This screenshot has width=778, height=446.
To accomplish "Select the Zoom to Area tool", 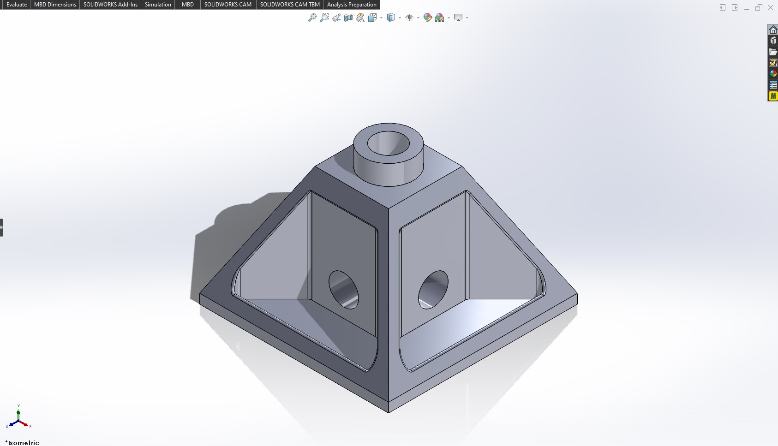I will pyautogui.click(x=324, y=18).
